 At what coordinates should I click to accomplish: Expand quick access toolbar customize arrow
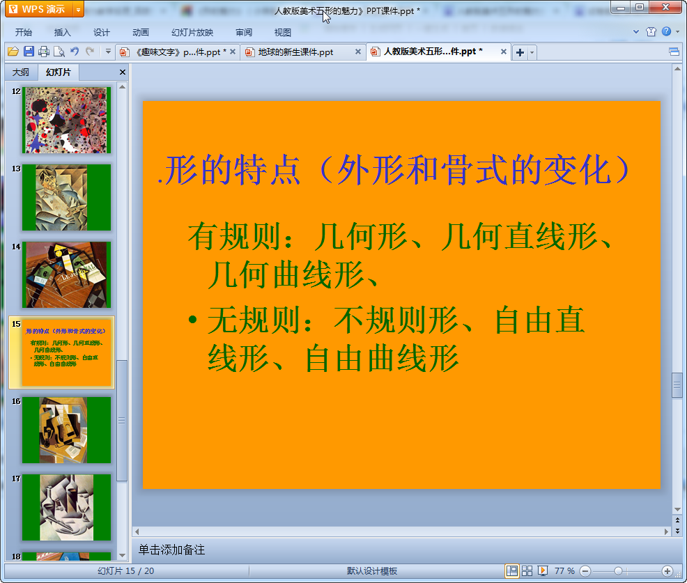point(108,52)
